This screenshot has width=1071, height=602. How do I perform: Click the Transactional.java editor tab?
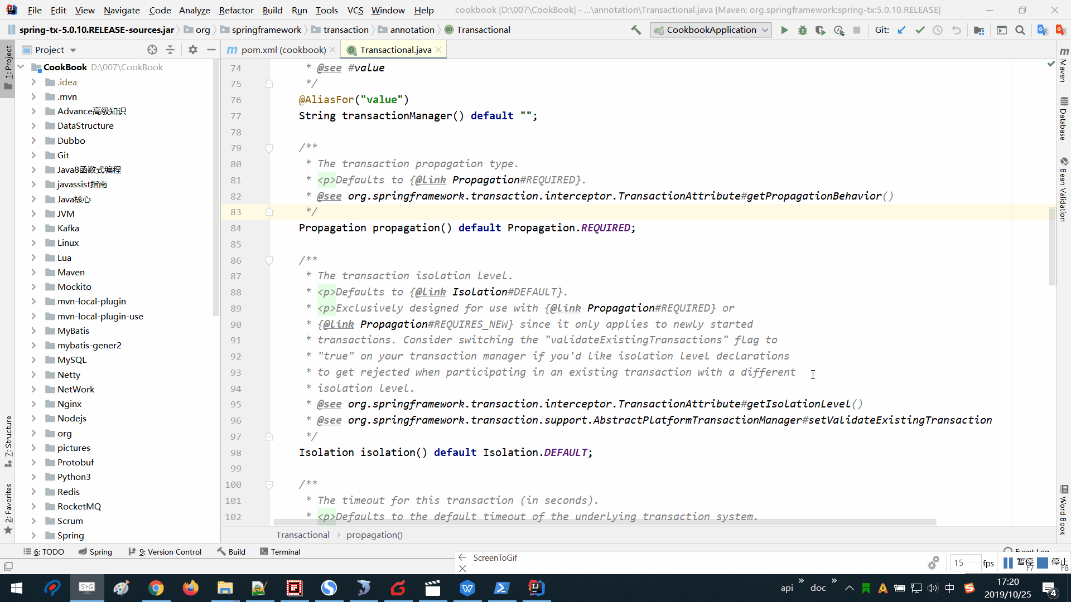[x=395, y=49]
